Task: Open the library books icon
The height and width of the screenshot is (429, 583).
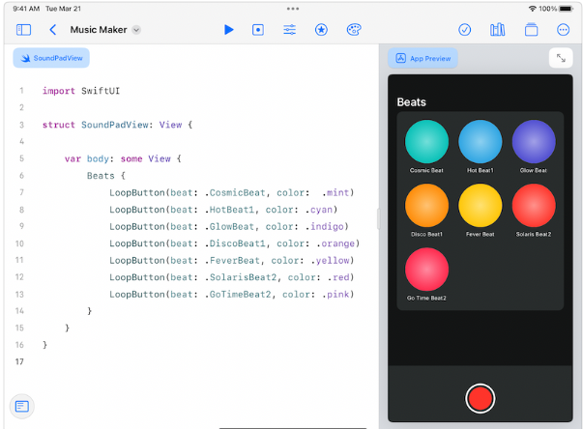Action: click(497, 30)
